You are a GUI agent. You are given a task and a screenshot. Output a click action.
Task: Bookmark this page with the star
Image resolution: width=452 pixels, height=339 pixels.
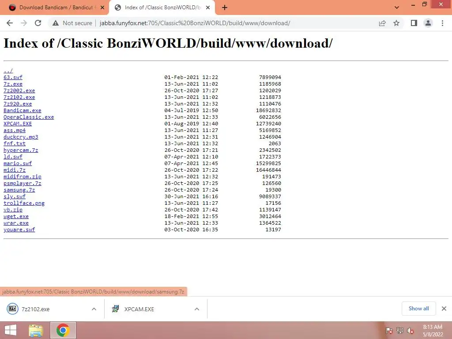[396, 23]
